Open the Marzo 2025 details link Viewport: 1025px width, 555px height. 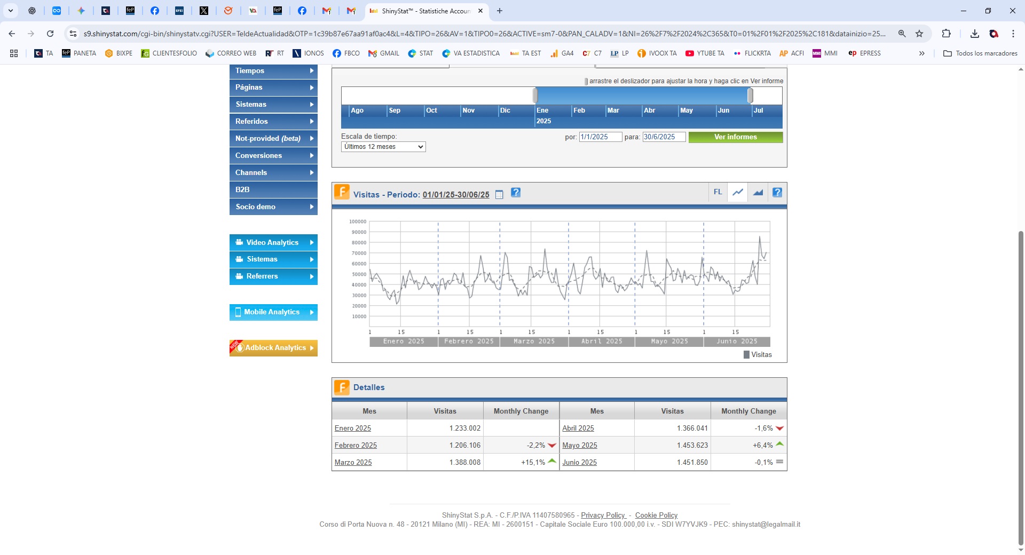(353, 463)
